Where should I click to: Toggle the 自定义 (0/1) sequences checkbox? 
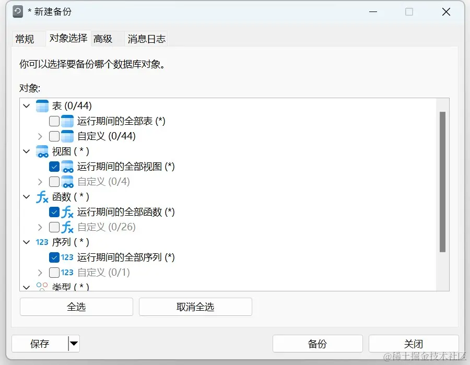pos(54,273)
